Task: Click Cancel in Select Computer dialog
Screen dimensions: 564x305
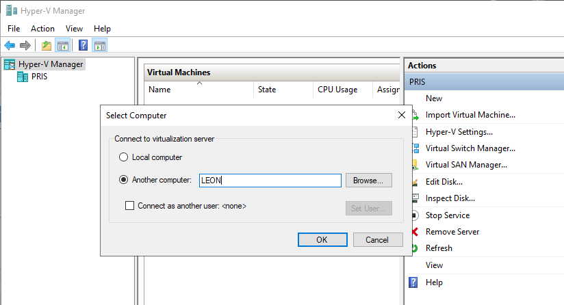Action: (x=377, y=240)
